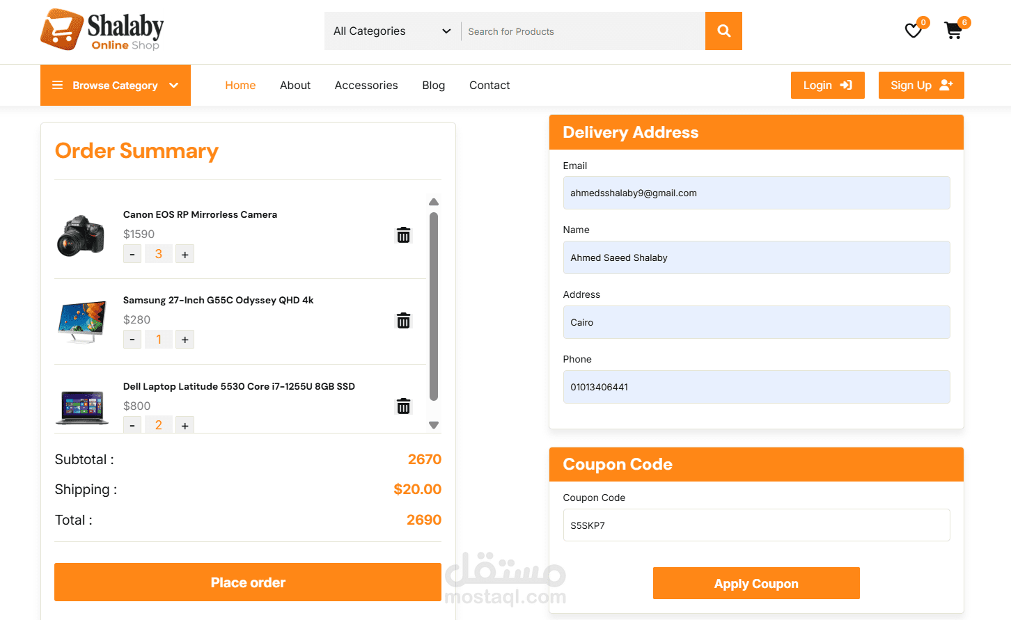Click the subtotal value 2670
Image resolution: width=1011 pixels, height=620 pixels.
425,459
